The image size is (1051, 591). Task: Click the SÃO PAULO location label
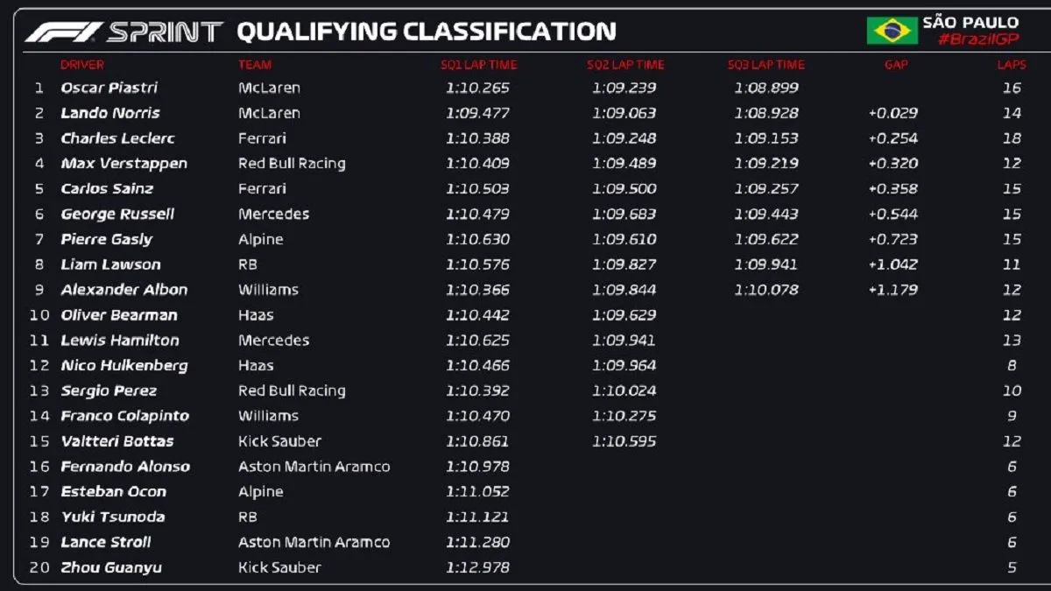coord(970,22)
